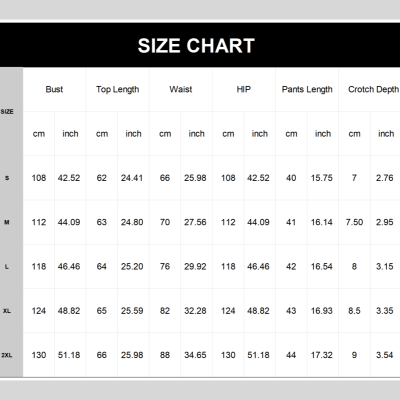Image resolution: width=400 pixels, height=400 pixels.
Task: Click Crotch Depth cm value 7.50
Action: tap(354, 222)
